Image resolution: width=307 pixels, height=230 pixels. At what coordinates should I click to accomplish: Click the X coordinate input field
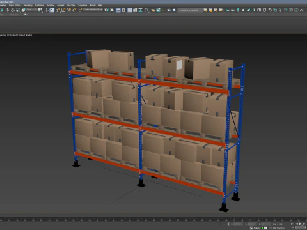238,224
